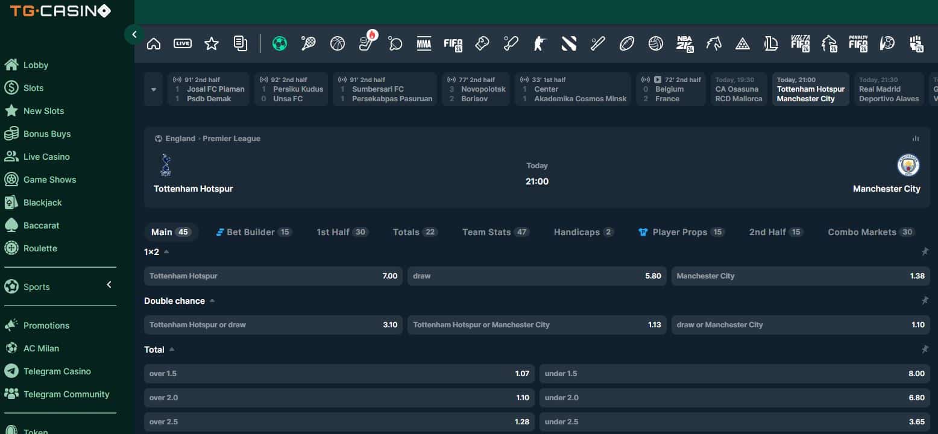Screen dimensions: 938x434
Task: Switch to the Team Stats tab
Action: click(496, 232)
